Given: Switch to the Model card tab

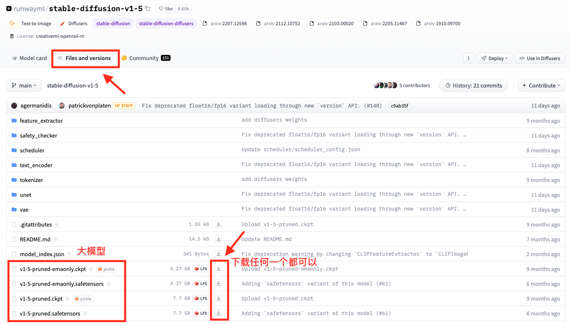Looking at the screenshot, I should [x=29, y=58].
